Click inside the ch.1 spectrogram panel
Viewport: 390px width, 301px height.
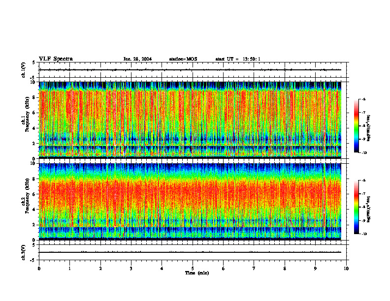190,120
